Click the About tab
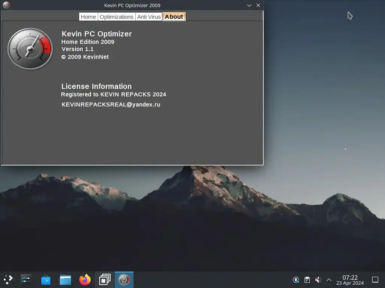 (174, 16)
